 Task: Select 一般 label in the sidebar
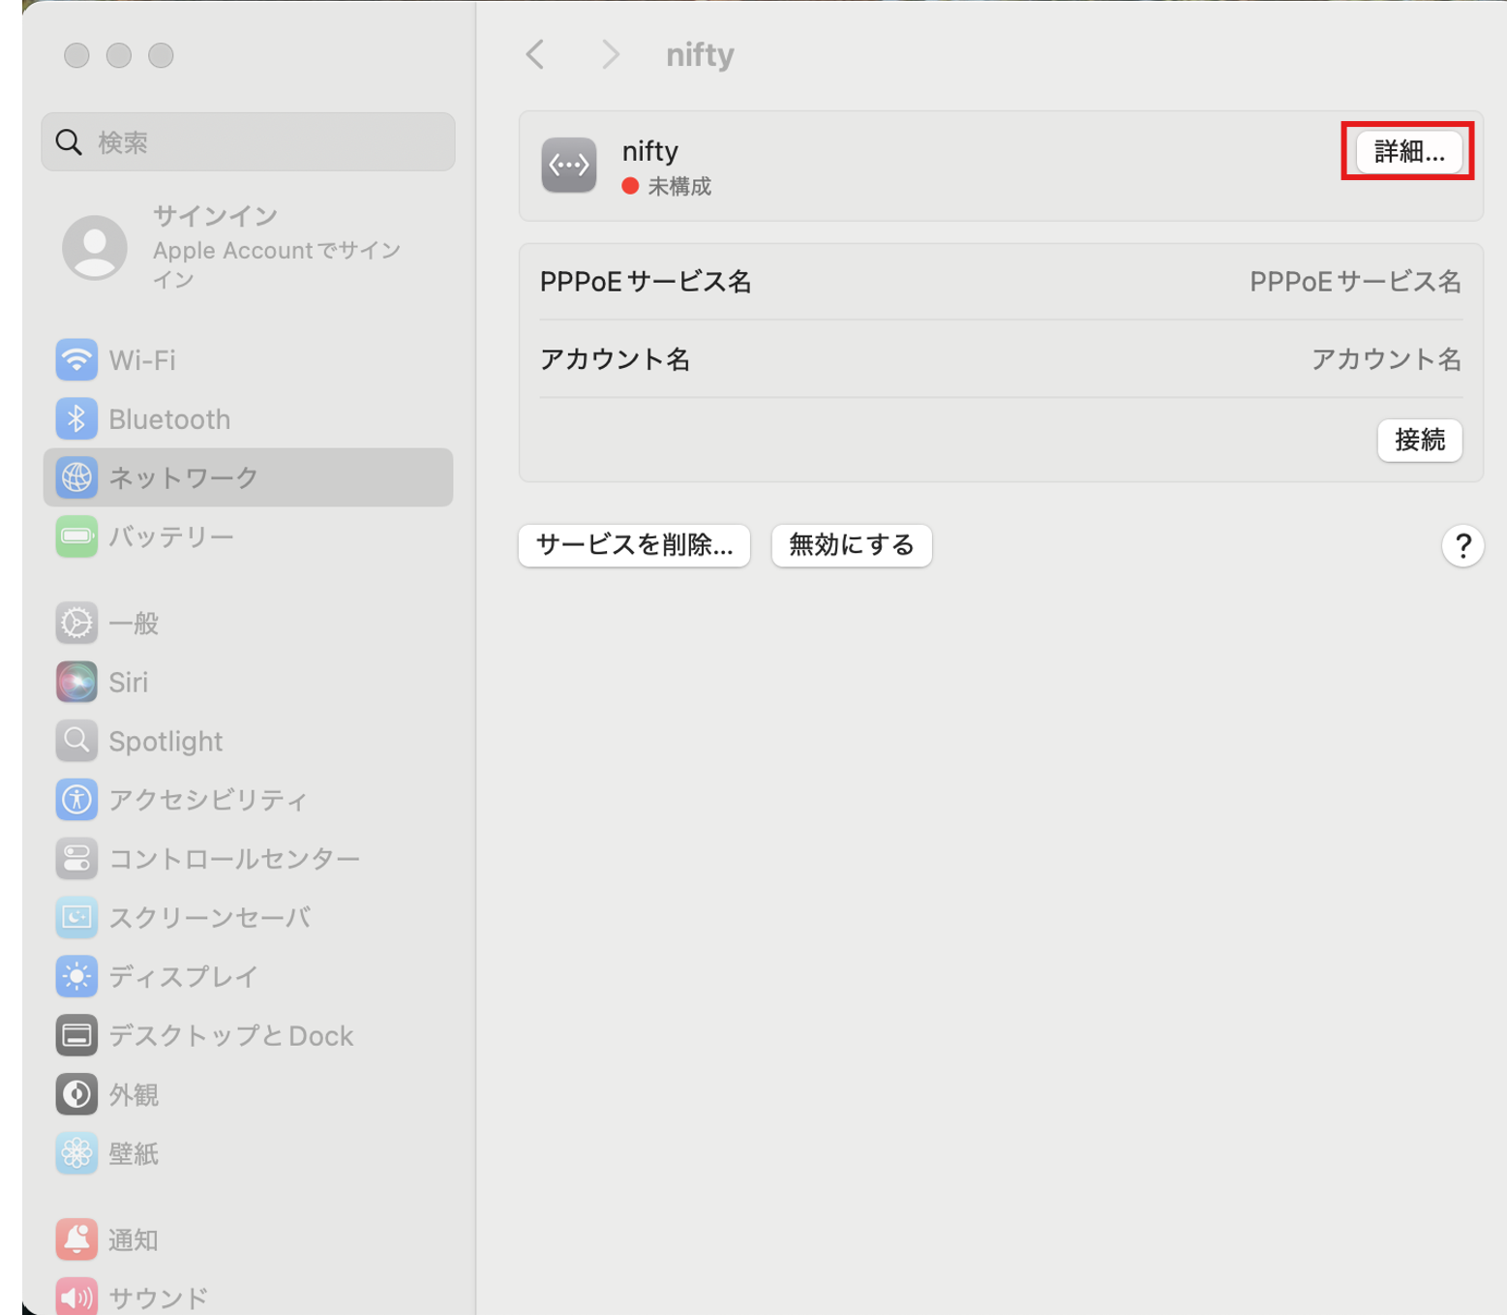point(134,624)
